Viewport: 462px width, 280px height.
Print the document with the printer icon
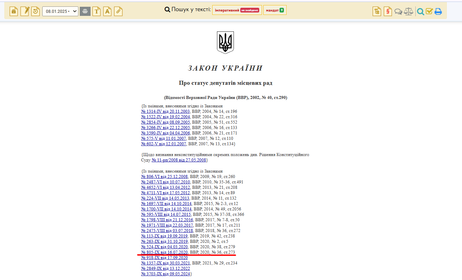click(438, 11)
